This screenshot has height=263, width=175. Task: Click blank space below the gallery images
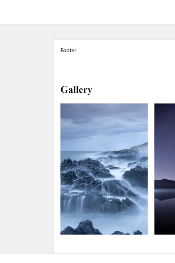tap(114, 244)
